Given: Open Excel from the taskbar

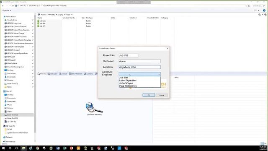Looking at the screenshot, I should point(65,148).
